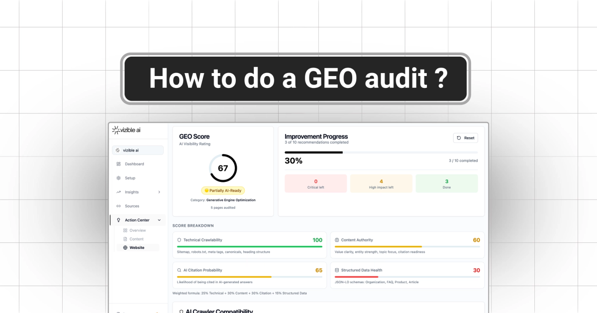The width and height of the screenshot is (597, 313).
Task: Open the Dashboard page
Action: 134,164
